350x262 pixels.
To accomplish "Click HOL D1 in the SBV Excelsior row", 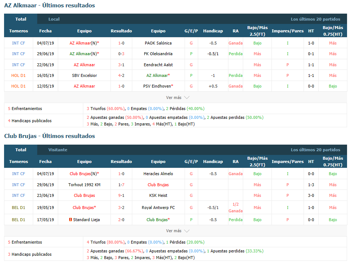I will tap(18, 75).
